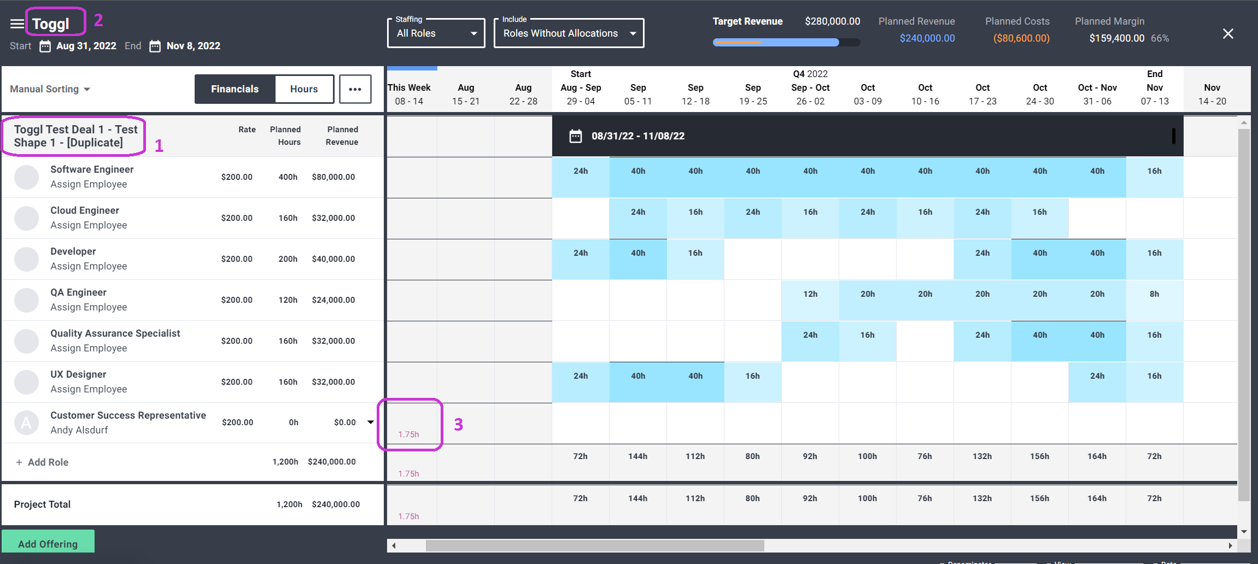Assign an employee to Software Engineer
The width and height of the screenshot is (1258, 564).
point(89,184)
